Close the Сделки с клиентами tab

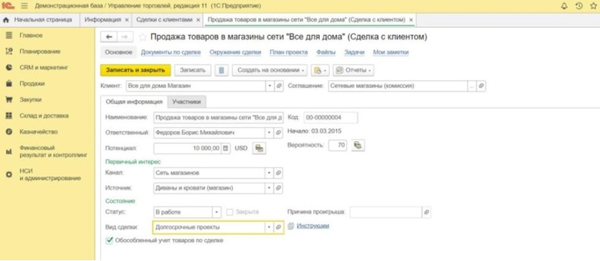point(198,20)
